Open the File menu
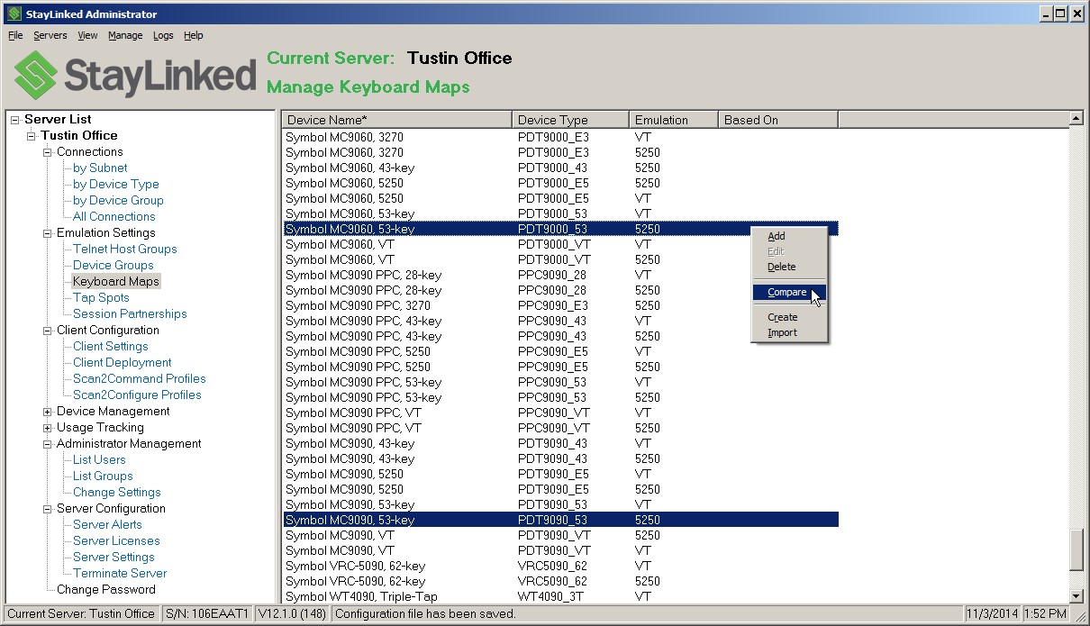 14,35
